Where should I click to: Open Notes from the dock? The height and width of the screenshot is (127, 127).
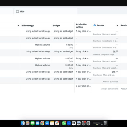52,123
